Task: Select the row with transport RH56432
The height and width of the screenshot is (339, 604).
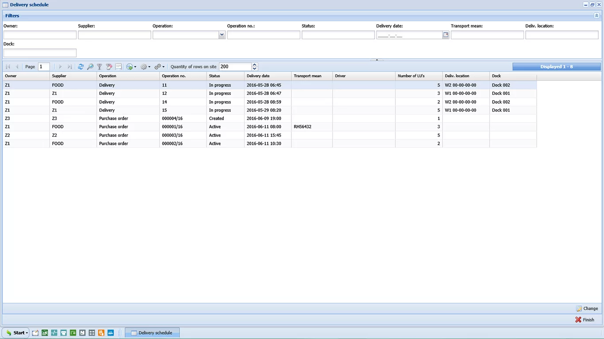Action: [270, 127]
